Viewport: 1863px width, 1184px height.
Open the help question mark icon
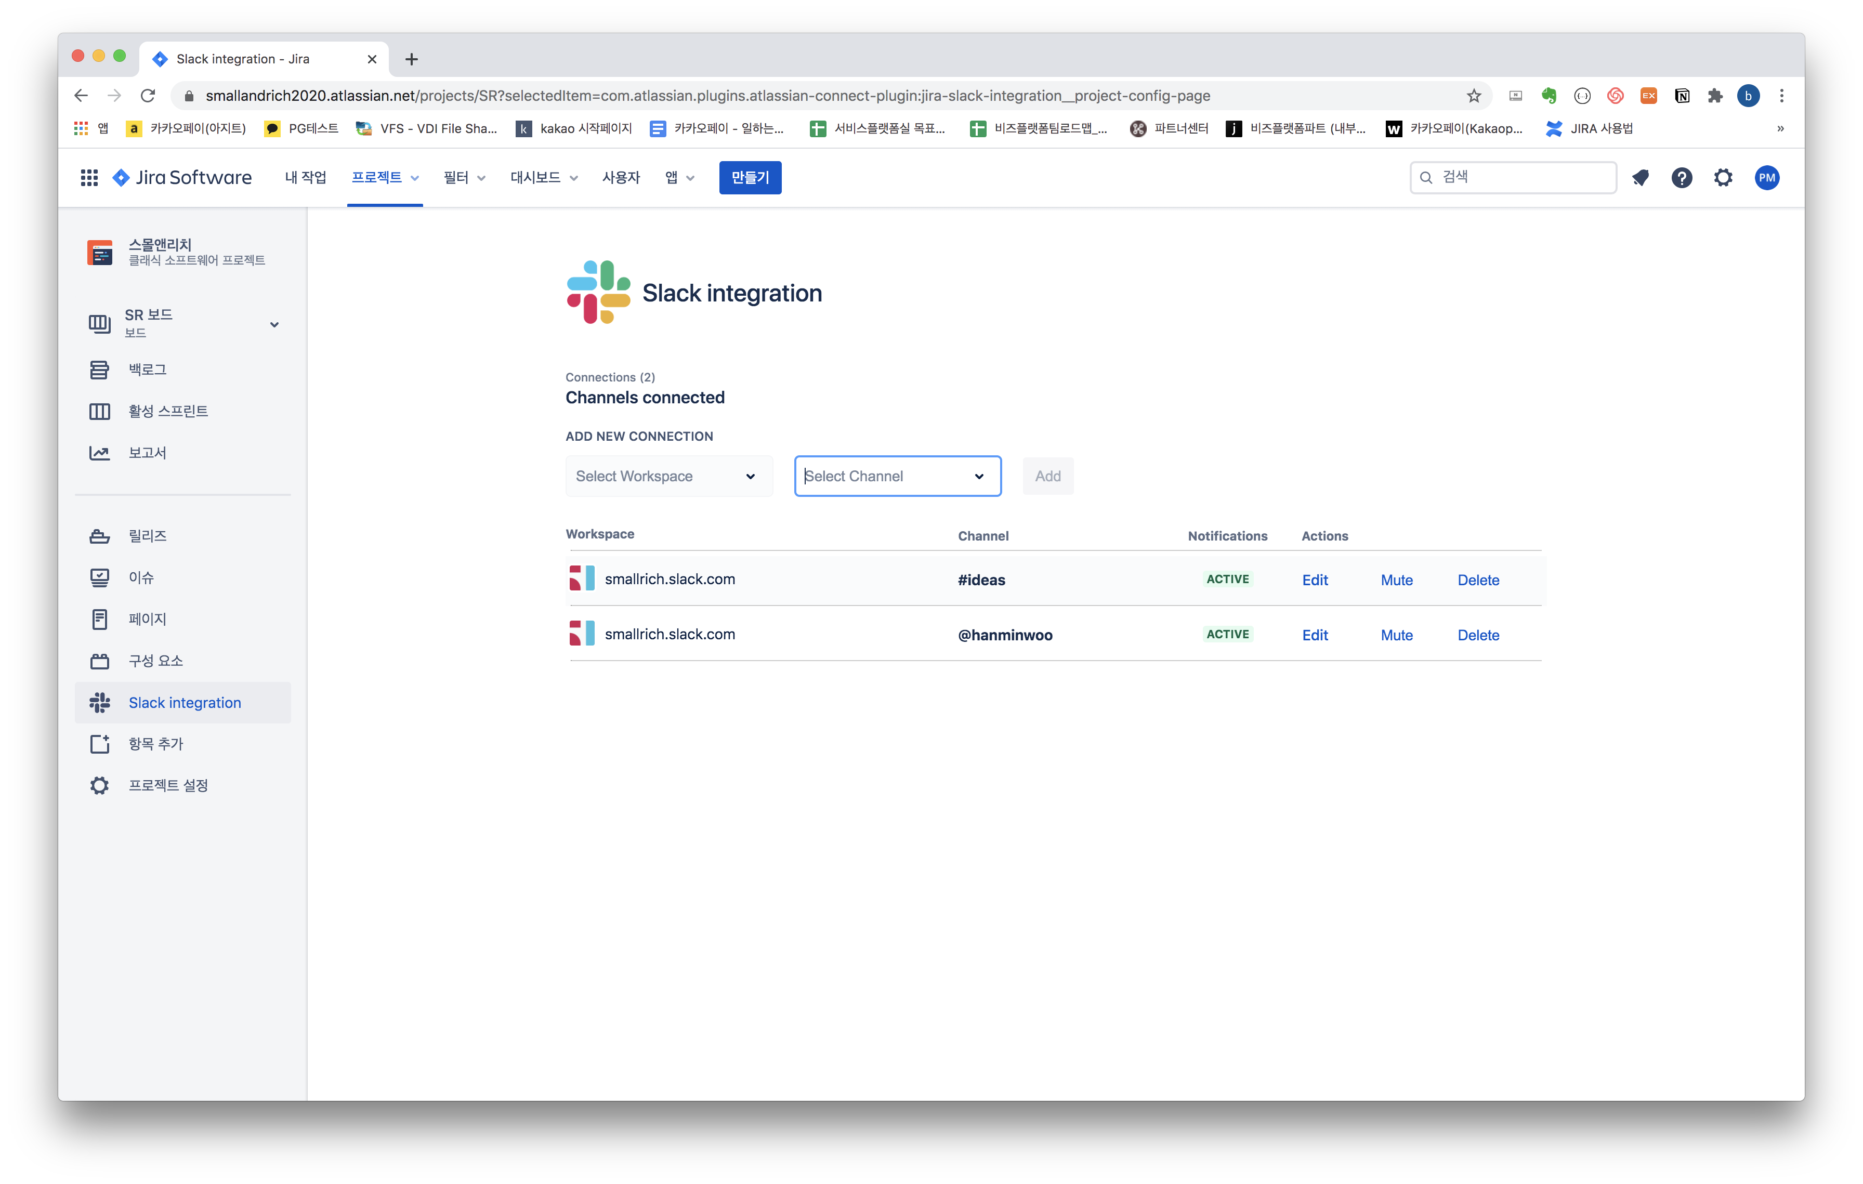pos(1681,178)
